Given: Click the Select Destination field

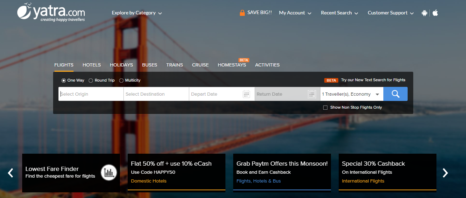Looking at the screenshot, I should pyautogui.click(x=157, y=94).
